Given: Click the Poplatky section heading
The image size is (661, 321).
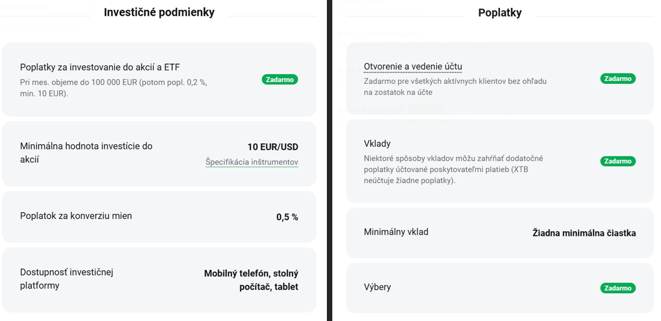Looking at the screenshot, I should tap(499, 12).
